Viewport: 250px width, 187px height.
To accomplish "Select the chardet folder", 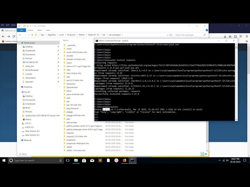I will [70, 56].
